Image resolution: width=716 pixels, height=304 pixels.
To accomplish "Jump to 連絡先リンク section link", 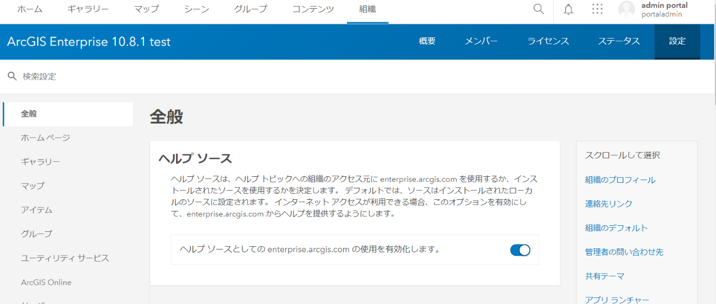I will [608, 204].
